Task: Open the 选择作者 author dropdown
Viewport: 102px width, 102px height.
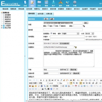Action: tap(64, 70)
